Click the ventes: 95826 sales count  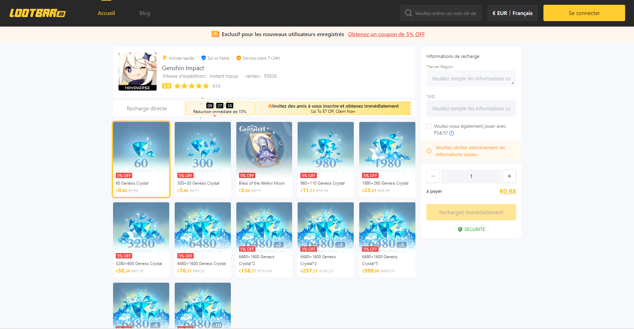click(x=261, y=76)
